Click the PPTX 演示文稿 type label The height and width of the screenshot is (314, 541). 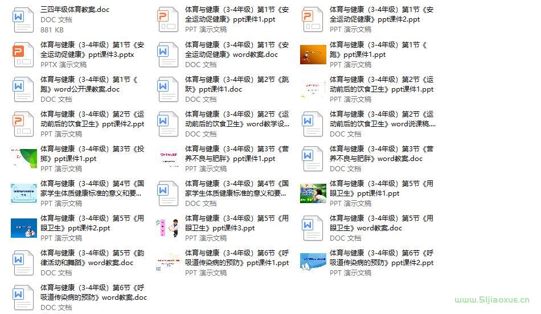[x=63, y=65]
